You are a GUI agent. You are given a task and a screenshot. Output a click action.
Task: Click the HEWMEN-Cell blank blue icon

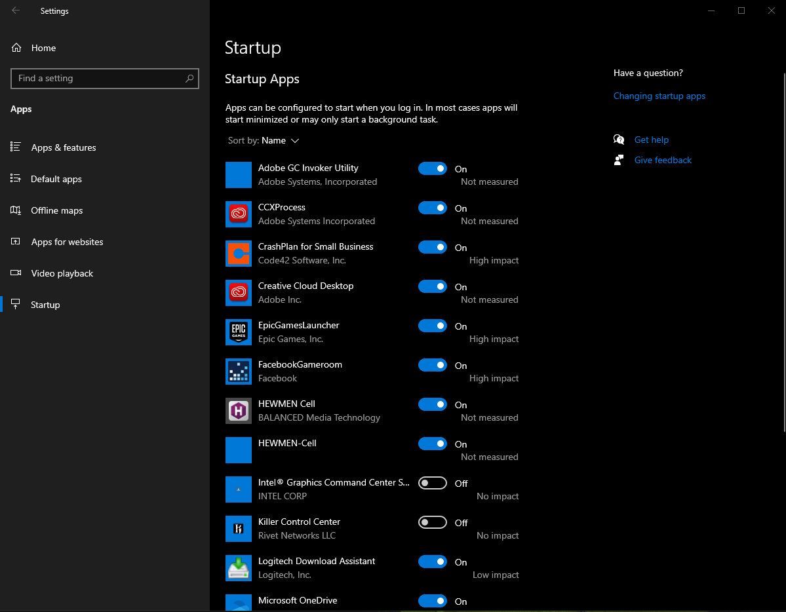click(x=238, y=450)
